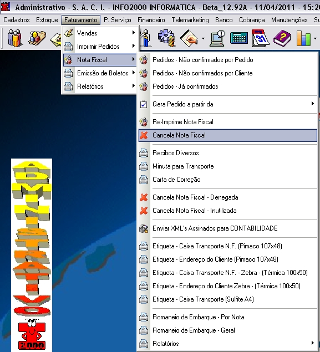Image resolution: width=320 pixels, height=352 pixels.
Task: Launch the calculator toolbar icon
Action: click(239, 38)
